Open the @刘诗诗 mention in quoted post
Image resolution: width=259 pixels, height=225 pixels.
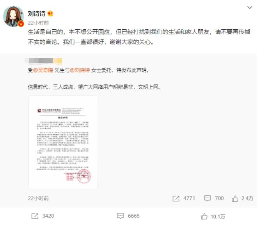tap(80, 70)
